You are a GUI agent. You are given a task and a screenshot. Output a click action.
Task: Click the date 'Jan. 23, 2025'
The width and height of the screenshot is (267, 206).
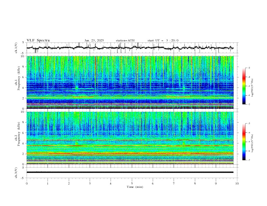point(94,40)
